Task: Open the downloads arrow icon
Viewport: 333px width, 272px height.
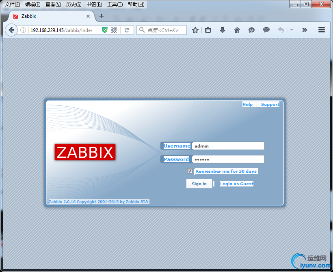Action: pos(223,30)
